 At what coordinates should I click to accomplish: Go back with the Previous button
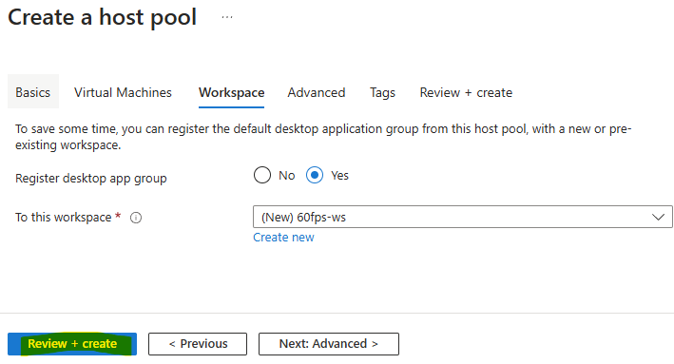pos(198,344)
